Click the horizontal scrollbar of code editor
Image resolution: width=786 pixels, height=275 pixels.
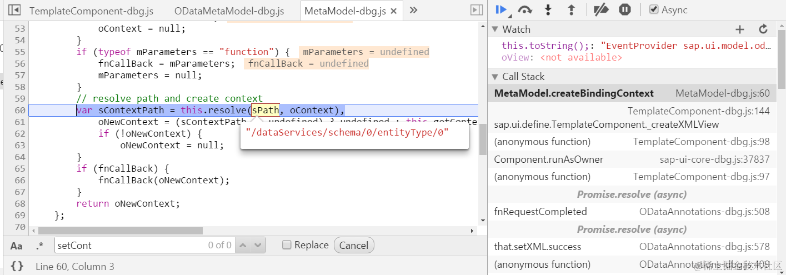121,231
